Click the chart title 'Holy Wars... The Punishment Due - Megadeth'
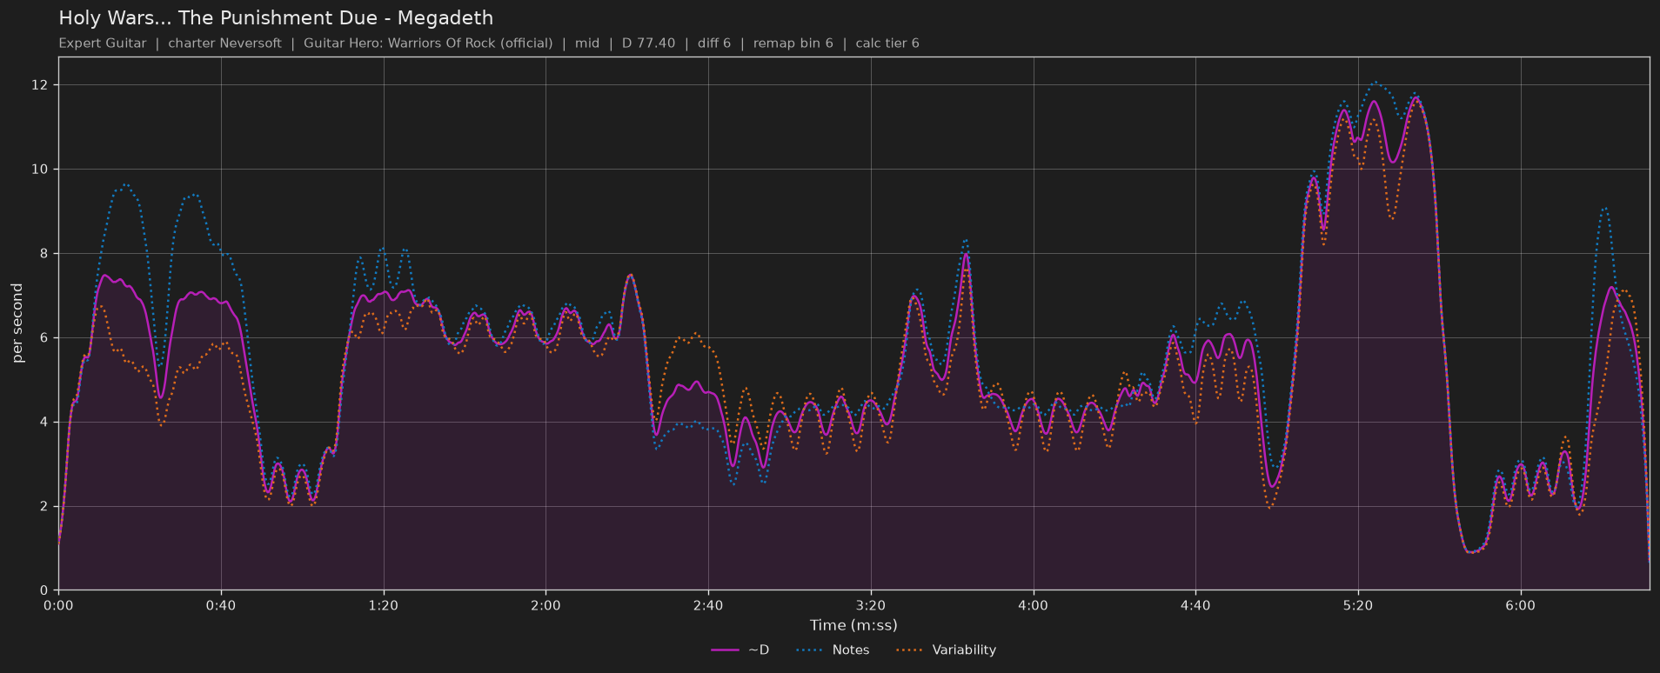Viewport: 1660px width, 673px height. click(x=276, y=18)
